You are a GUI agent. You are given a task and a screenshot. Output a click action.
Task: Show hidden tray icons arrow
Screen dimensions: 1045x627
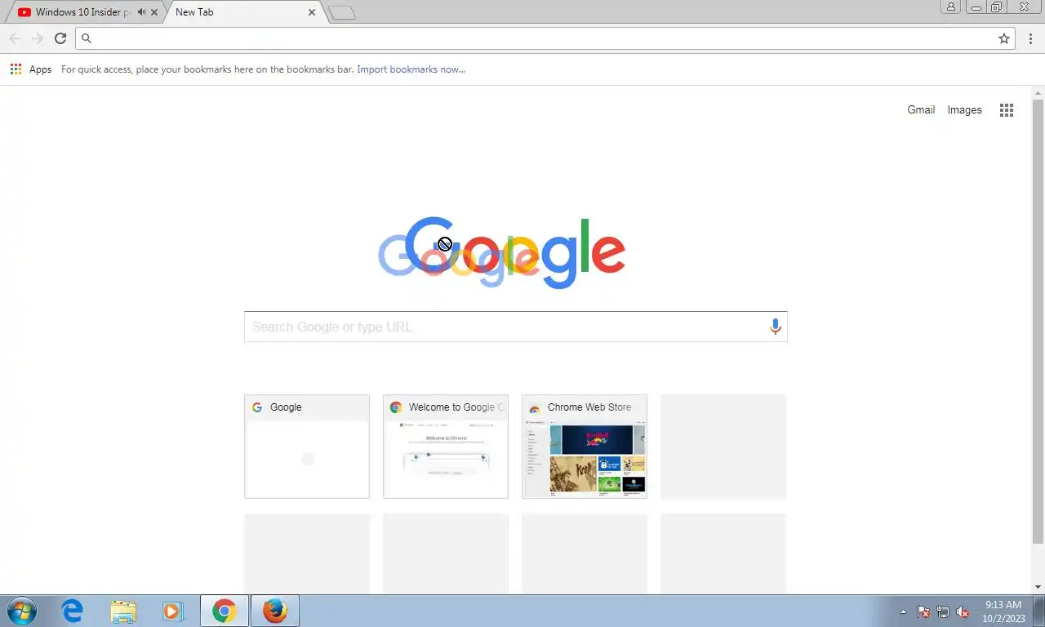[903, 611]
